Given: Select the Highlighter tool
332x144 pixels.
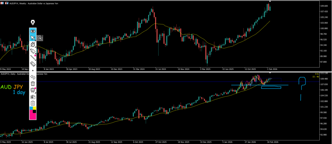Looking at the screenshot, I should click(x=33, y=51).
